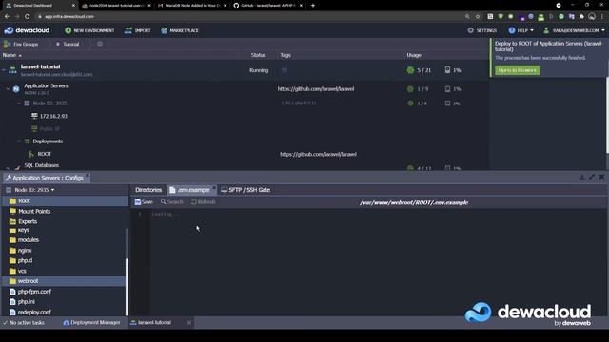Open the Application Servers github link

click(315, 88)
